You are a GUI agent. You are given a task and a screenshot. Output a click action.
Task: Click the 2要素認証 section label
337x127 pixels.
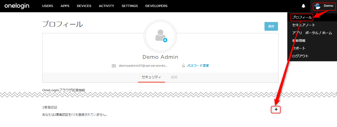click(x=50, y=107)
